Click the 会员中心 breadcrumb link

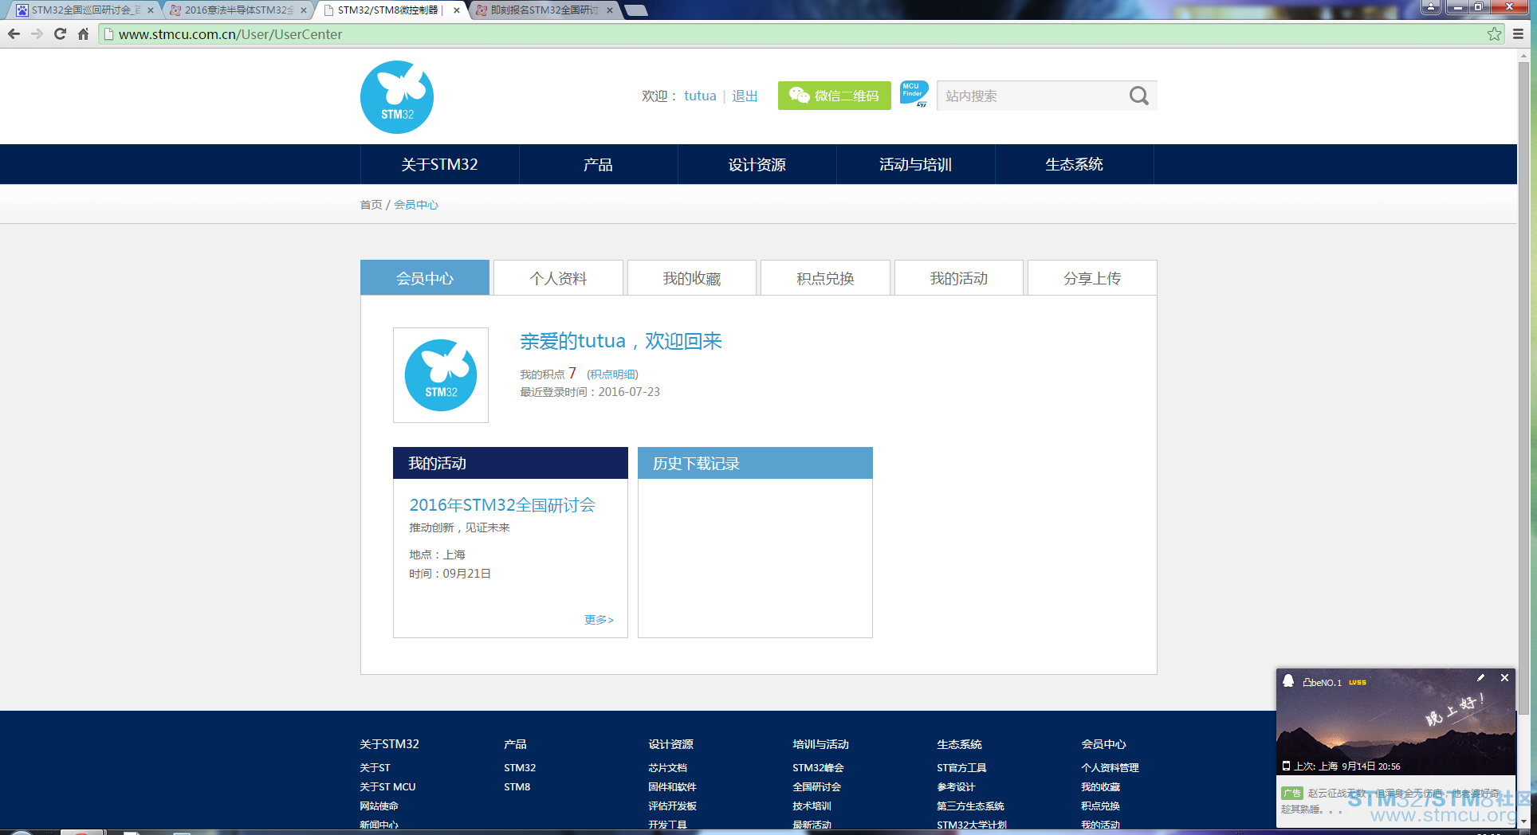pos(416,205)
